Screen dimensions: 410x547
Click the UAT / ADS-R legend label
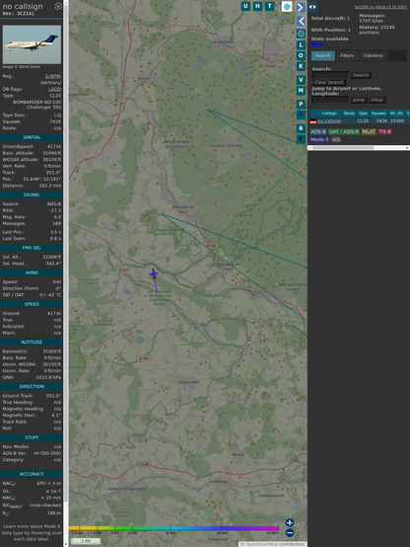pos(343,131)
